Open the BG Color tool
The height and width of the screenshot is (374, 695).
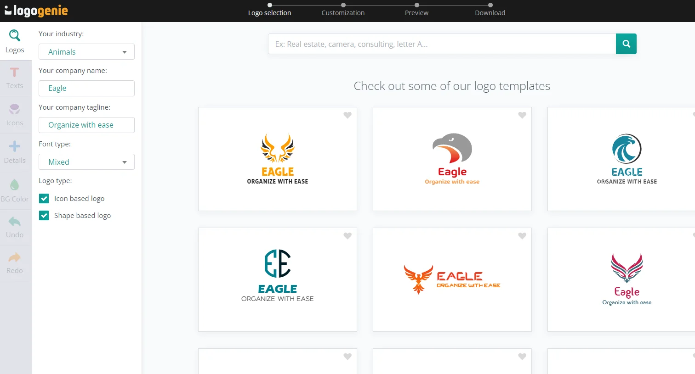(x=15, y=190)
